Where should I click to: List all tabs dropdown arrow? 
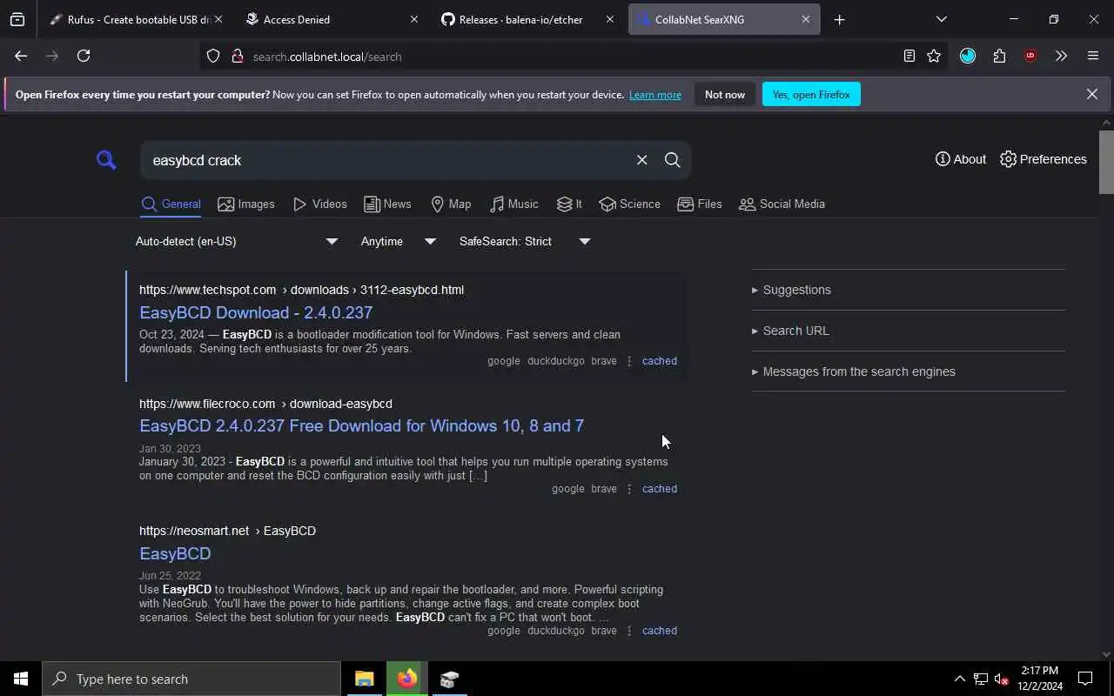point(941,19)
